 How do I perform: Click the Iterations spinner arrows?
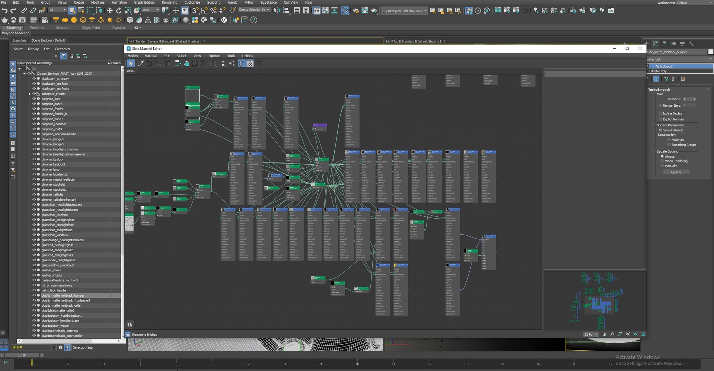[695, 99]
